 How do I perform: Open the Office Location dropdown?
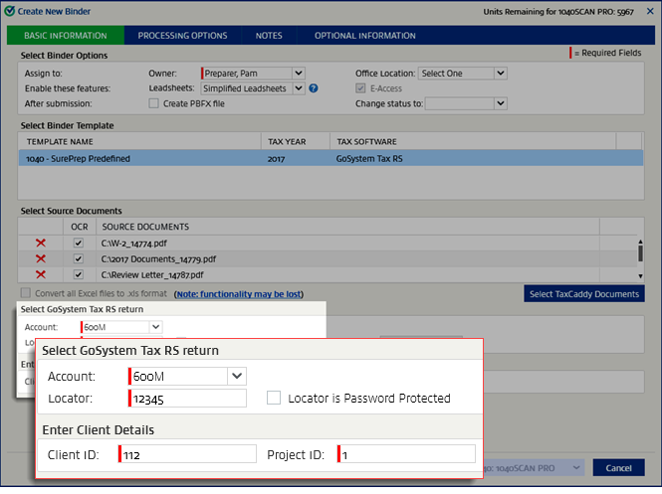click(501, 73)
